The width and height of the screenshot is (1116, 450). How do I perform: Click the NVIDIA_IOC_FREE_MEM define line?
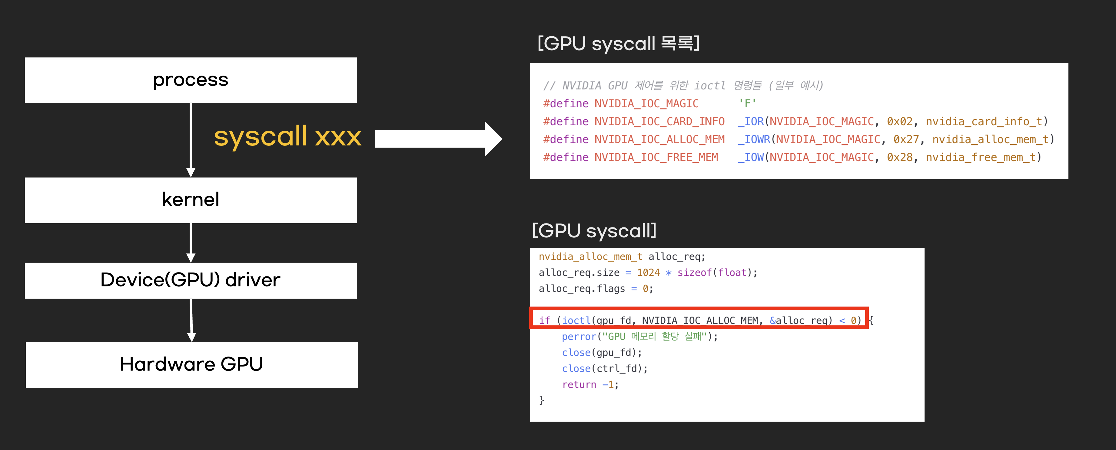pos(792,158)
